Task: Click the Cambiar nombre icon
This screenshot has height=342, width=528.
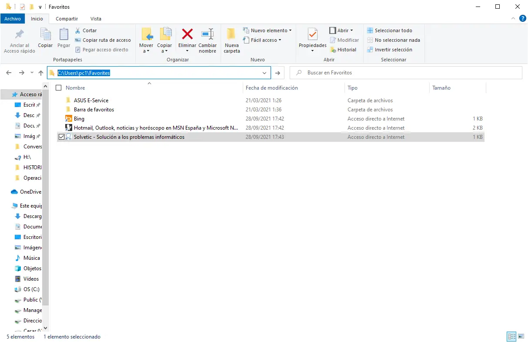Action: (x=207, y=34)
